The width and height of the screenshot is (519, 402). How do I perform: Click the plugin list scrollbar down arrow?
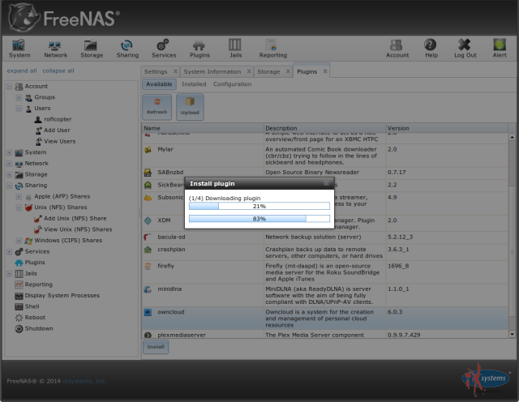(x=512, y=334)
